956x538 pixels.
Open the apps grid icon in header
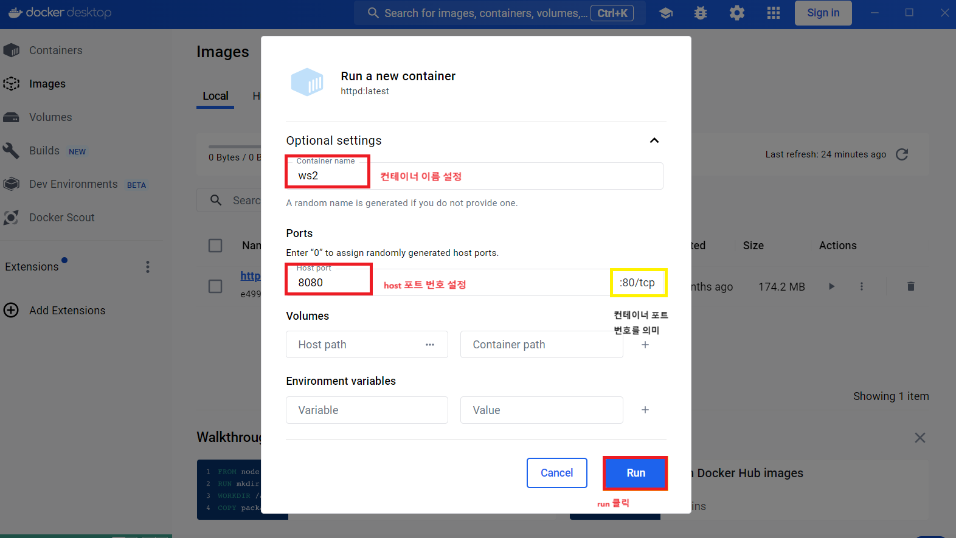774,13
